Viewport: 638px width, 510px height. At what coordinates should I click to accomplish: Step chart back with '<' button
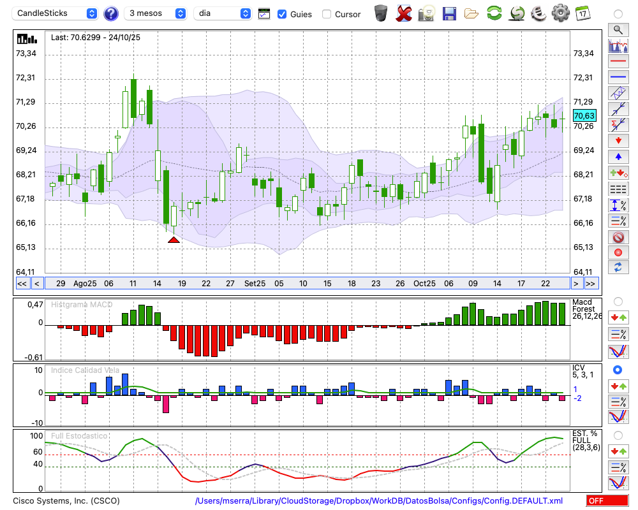click(x=37, y=284)
